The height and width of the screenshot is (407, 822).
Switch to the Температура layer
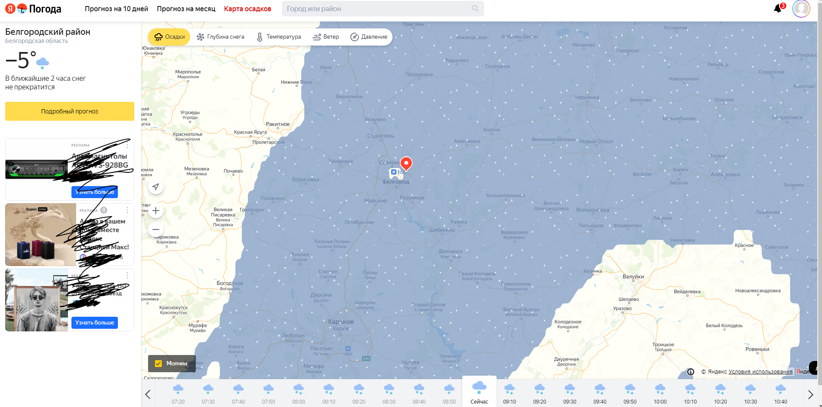(x=279, y=37)
